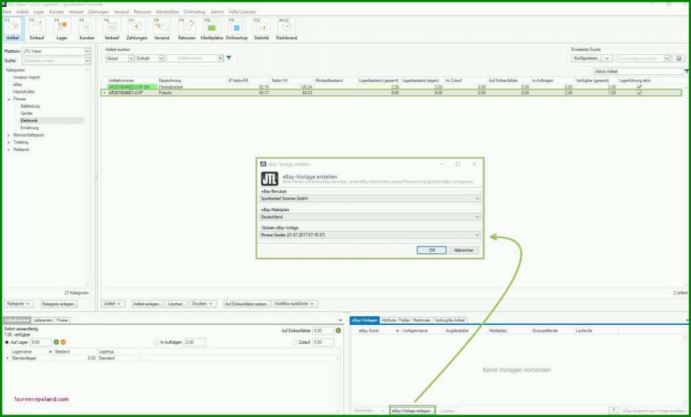Click the question mark help button in eBay panel
The image size is (691, 417).
coord(613,410)
